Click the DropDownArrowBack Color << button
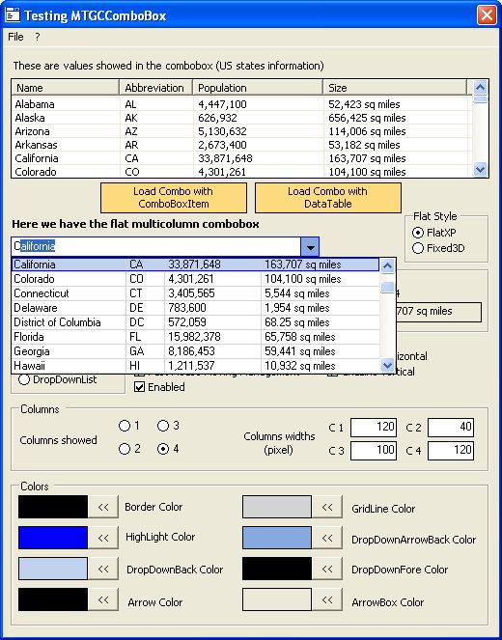Screen dimensions: 502x640 click(x=327, y=538)
